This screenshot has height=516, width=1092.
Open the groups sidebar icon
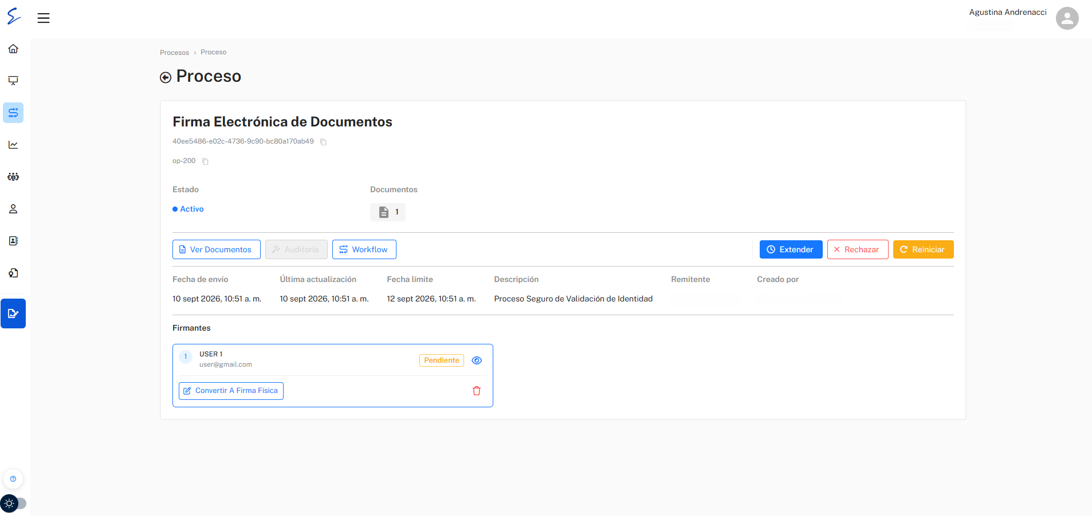pos(13,177)
